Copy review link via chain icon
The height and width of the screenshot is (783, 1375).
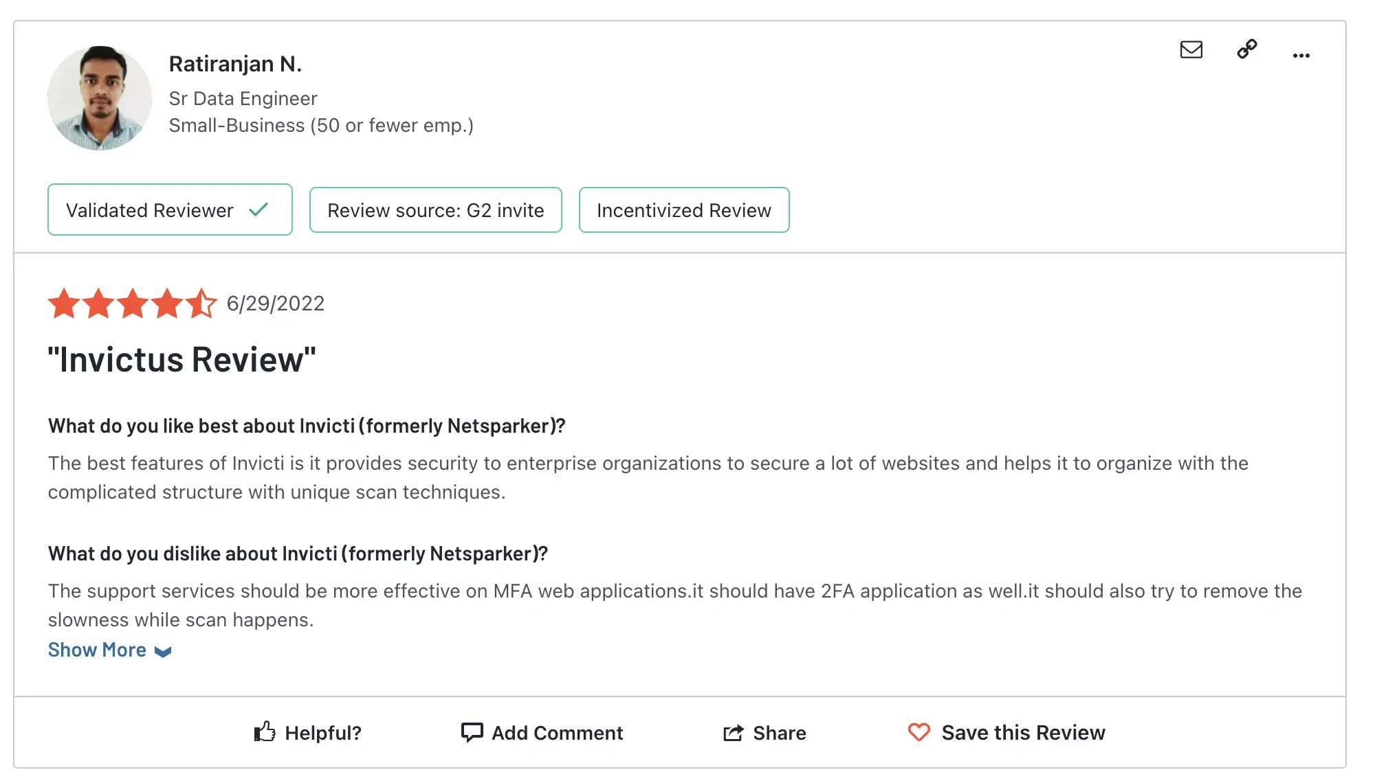point(1246,49)
